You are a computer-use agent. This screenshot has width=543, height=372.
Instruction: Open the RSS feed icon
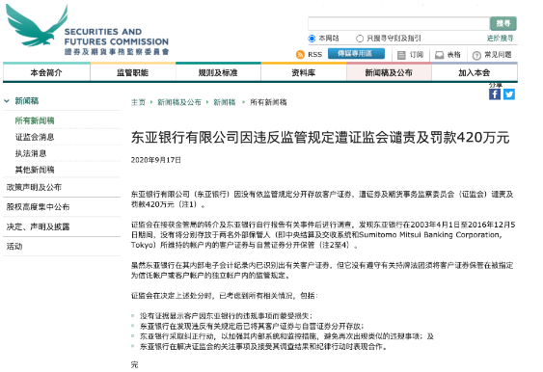coord(300,54)
